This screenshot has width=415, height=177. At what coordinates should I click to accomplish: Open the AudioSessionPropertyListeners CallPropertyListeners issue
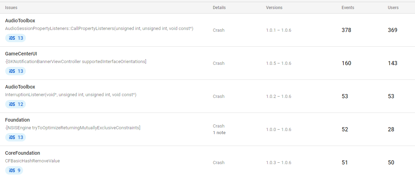pyautogui.click(x=99, y=28)
